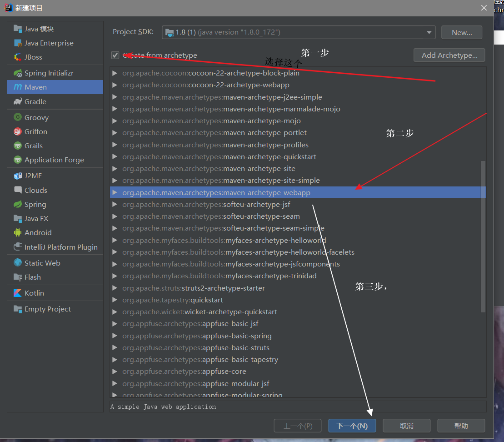This screenshot has width=504, height=442.
Task: Expand softeu-archetype-jsf node
Action: (x=115, y=205)
